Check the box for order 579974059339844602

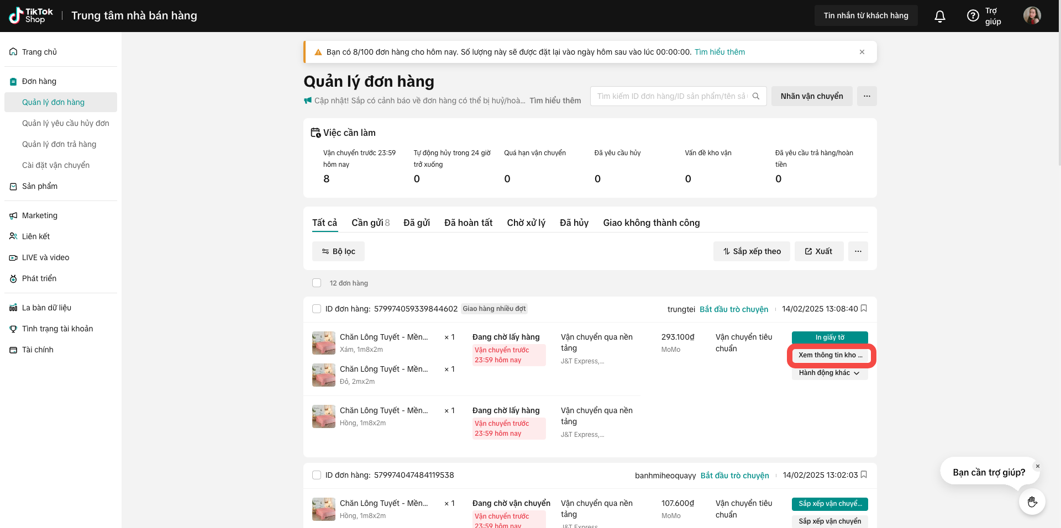[x=317, y=309]
